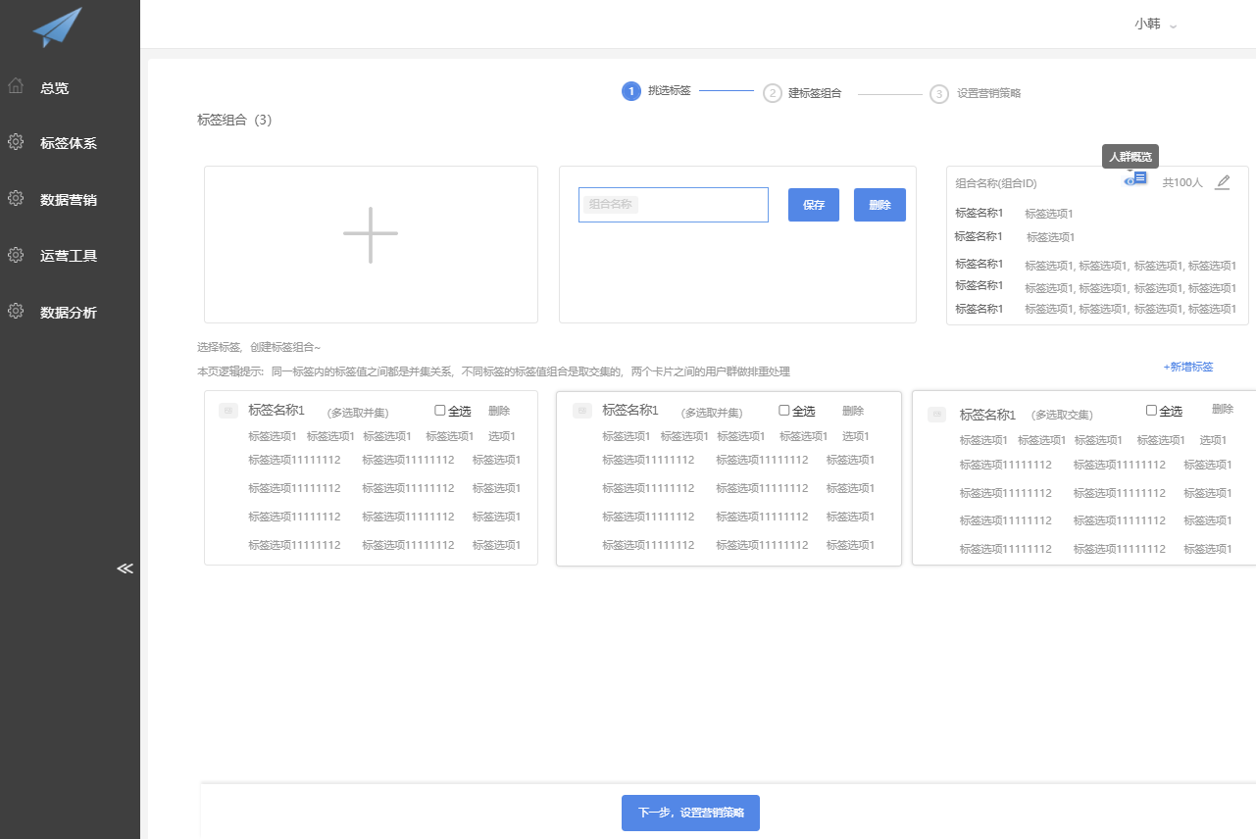This screenshot has height=839, width=1256.
Task: Click the blue 保存 button
Action: pyautogui.click(x=814, y=205)
